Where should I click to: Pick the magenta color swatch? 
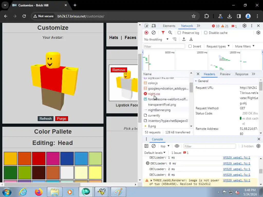tap(53, 159)
